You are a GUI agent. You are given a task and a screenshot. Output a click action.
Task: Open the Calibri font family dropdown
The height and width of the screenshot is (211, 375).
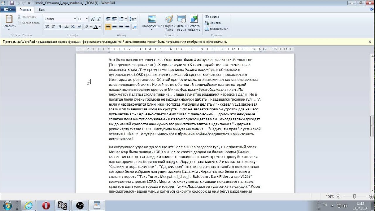pyautogui.click(x=75, y=19)
